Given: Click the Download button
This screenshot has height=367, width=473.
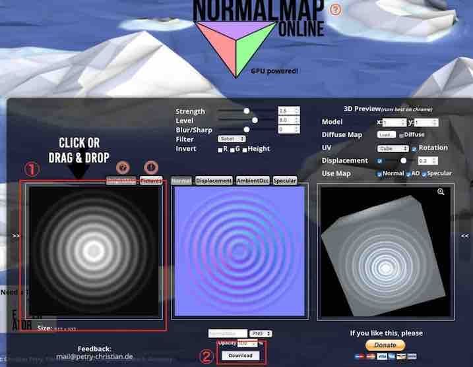Looking at the screenshot, I should 240,356.
